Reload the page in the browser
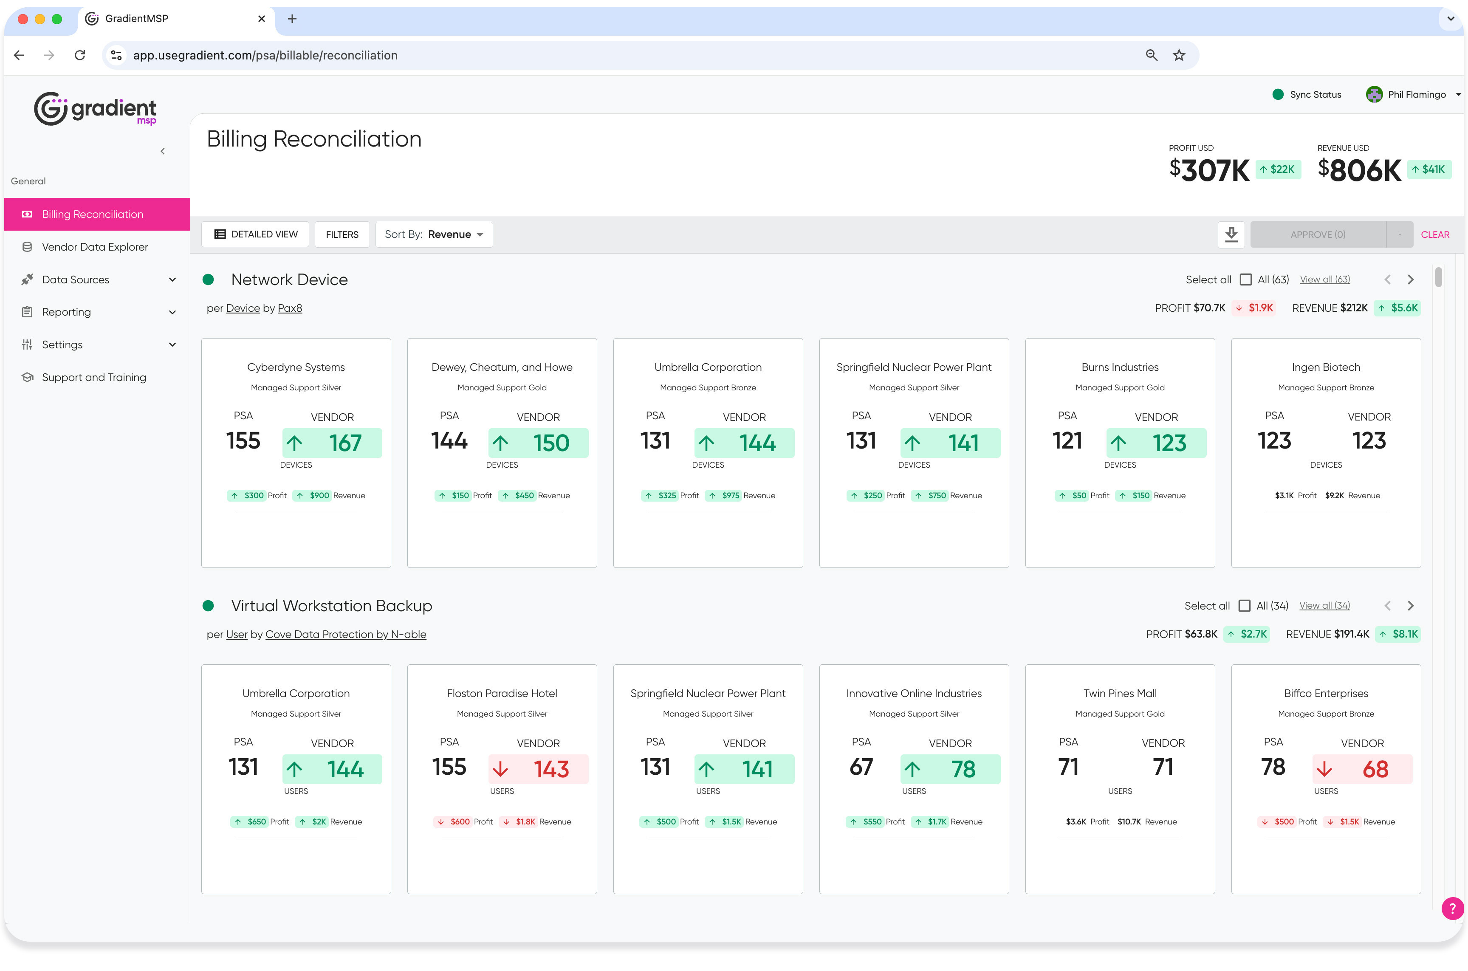 80,56
